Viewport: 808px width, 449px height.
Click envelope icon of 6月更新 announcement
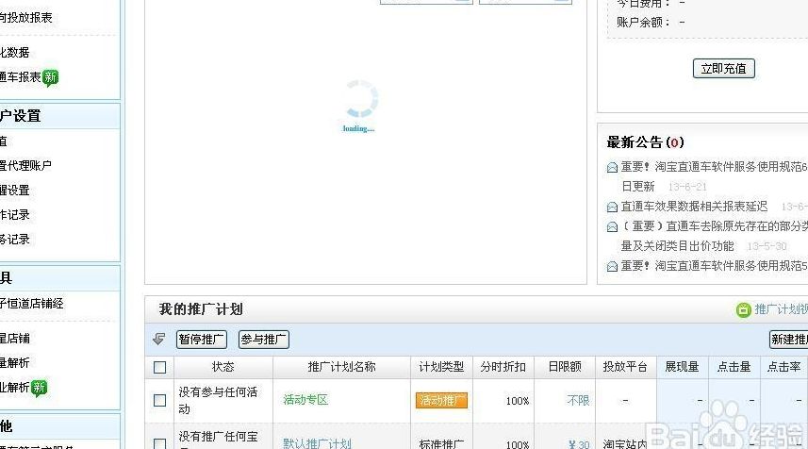click(x=612, y=168)
